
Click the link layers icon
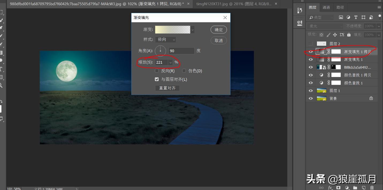(x=321, y=188)
